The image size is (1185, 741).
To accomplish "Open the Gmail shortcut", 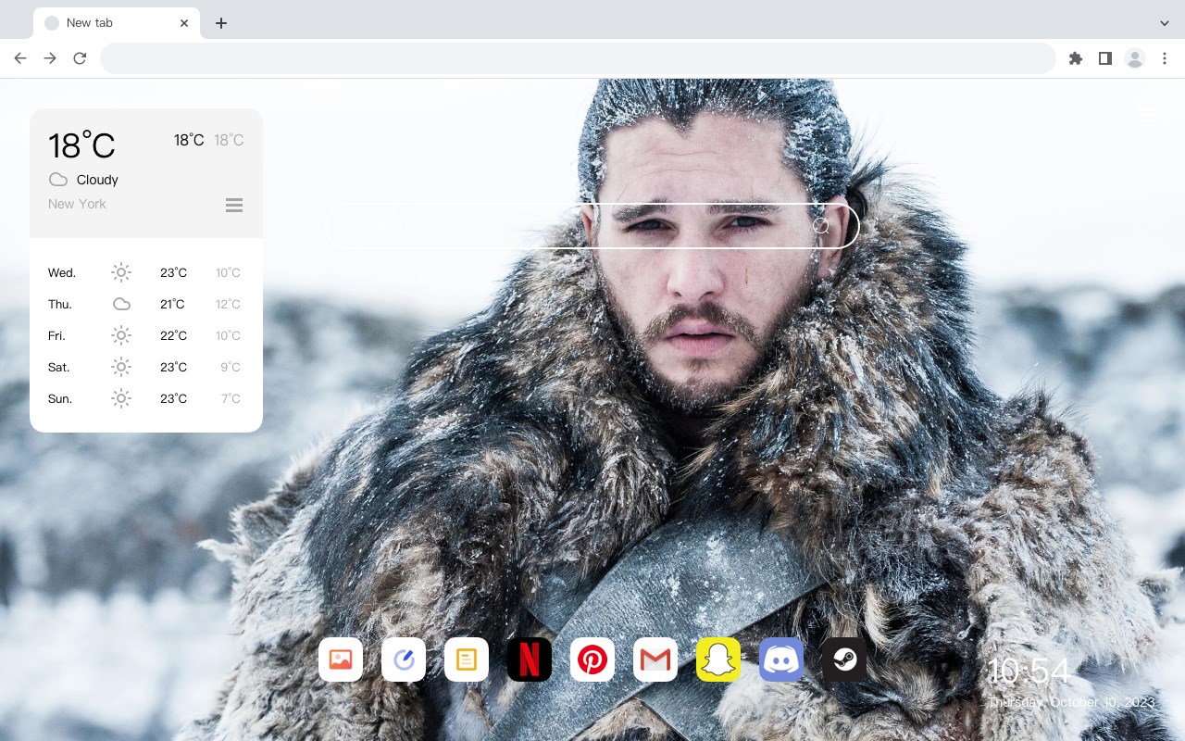I will [x=655, y=659].
